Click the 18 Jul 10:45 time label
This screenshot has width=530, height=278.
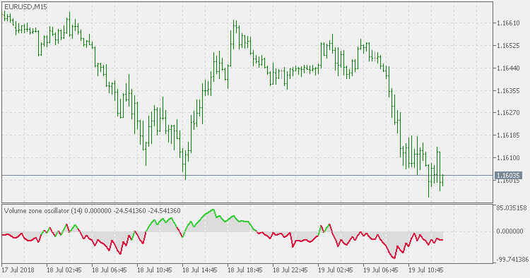tap(155, 270)
